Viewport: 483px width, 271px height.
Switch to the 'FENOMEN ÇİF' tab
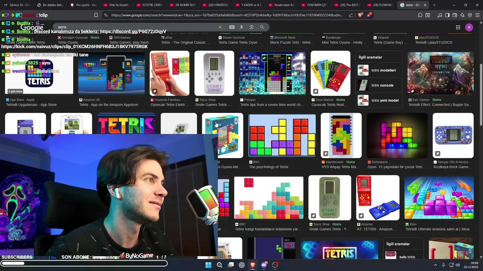pos(315,5)
